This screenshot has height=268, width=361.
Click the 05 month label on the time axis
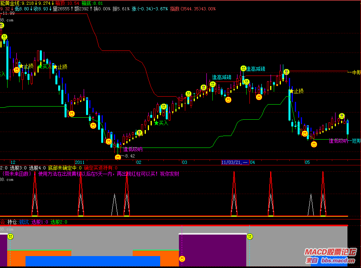point(307,163)
